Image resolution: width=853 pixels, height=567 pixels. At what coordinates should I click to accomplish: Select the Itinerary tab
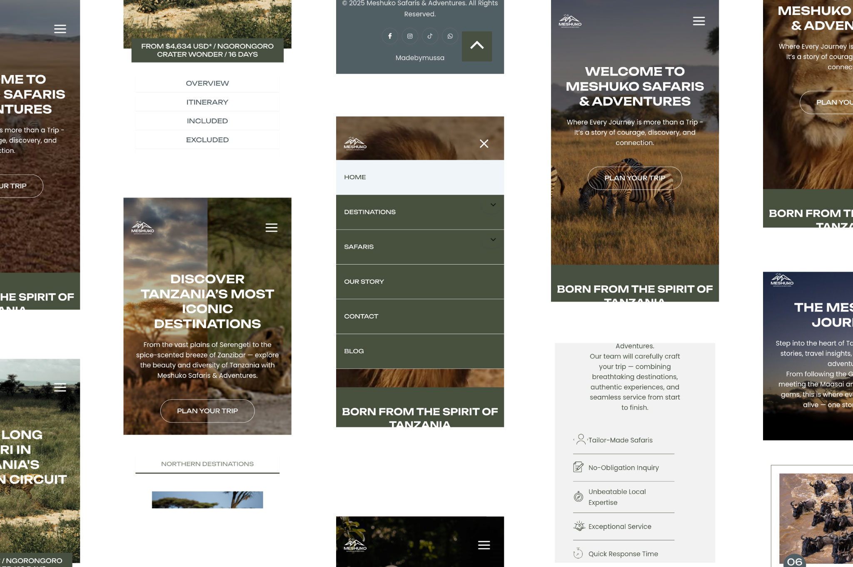click(207, 102)
